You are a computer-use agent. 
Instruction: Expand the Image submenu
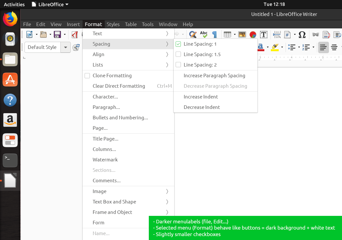pyautogui.click(x=128, y=191)
